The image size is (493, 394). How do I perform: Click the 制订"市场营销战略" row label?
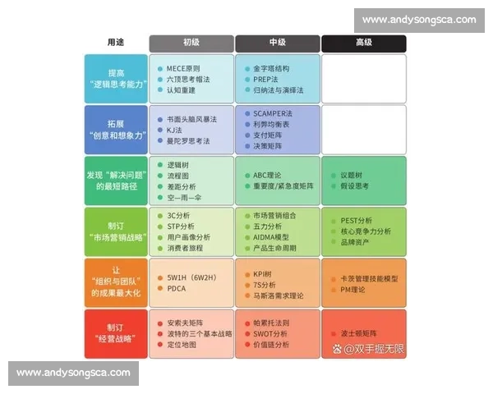coord(116,231)
